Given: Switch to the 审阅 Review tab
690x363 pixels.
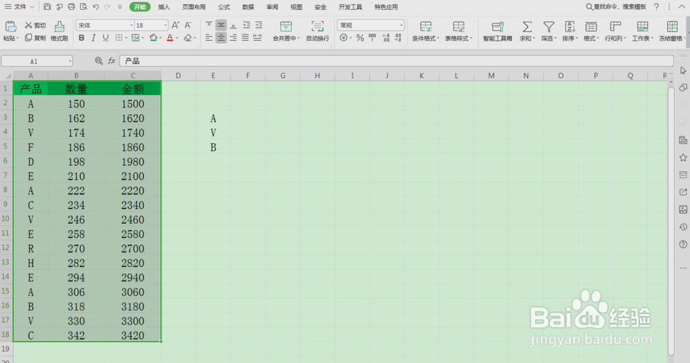Looking at the screenshot, I should (273, 7).
